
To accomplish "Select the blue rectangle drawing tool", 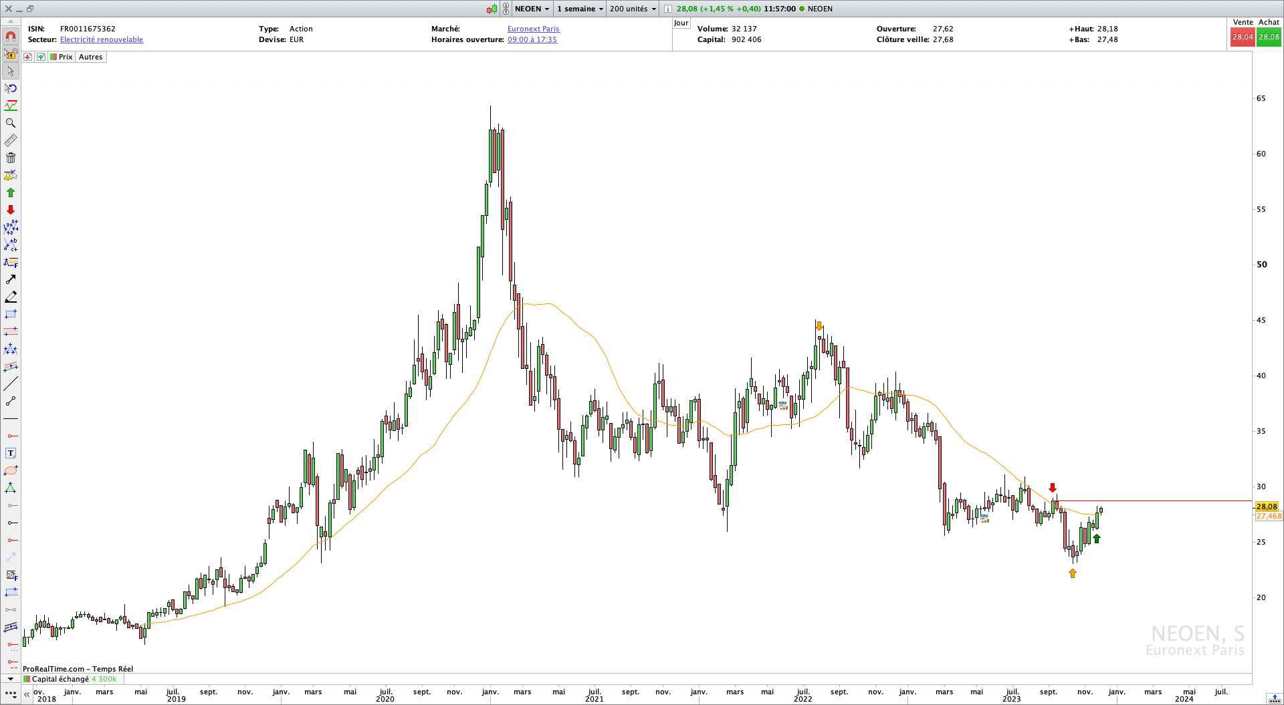I will [x=11, y=314].
